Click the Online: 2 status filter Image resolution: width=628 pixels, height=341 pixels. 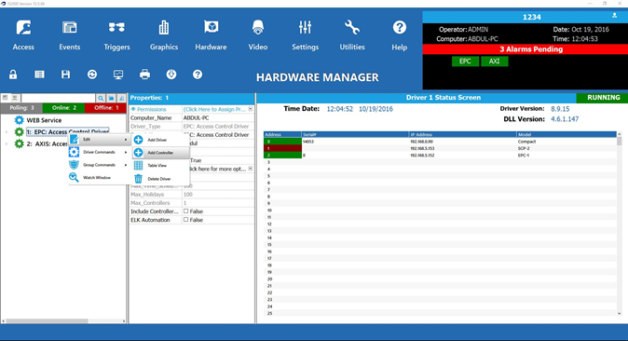[x=63, y=108]
